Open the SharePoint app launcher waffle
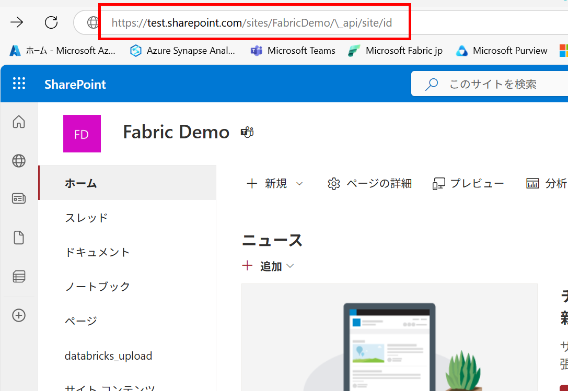 [19, 84]
